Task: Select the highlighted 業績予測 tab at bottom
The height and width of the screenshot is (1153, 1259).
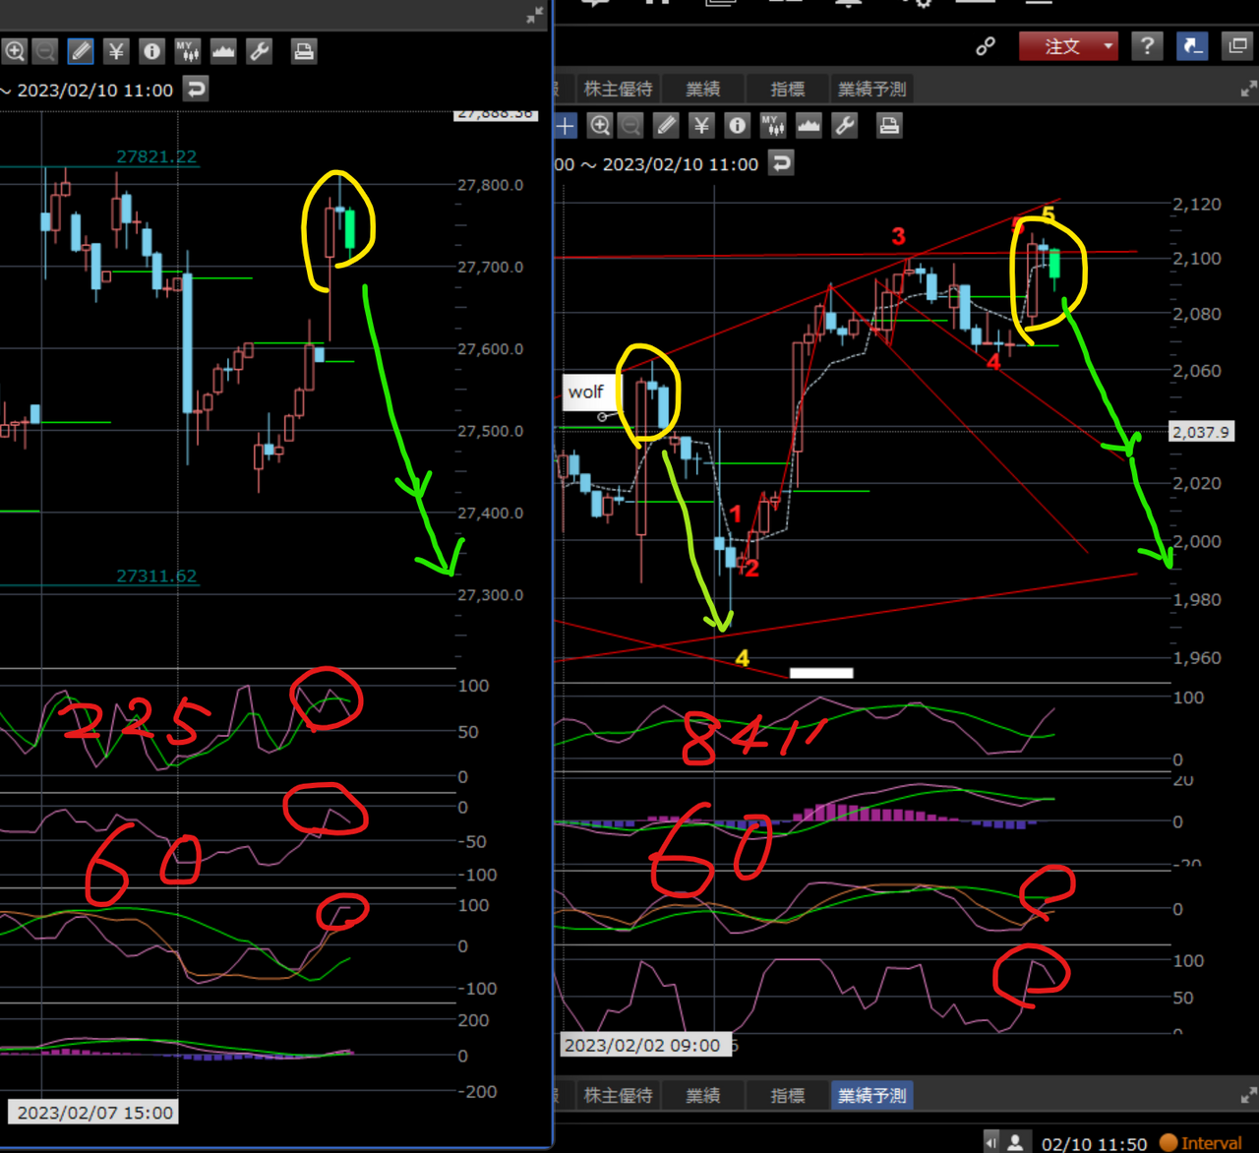Action: coord(871,1095)
